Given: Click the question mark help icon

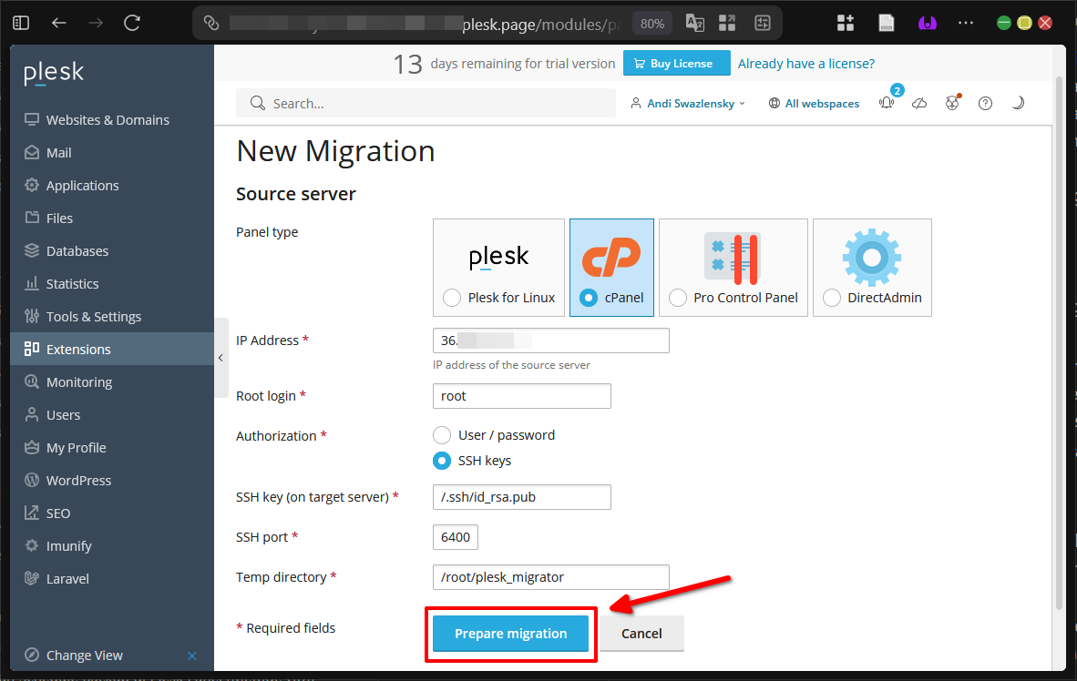Looking at the screenshot, I should coord(985,103).
